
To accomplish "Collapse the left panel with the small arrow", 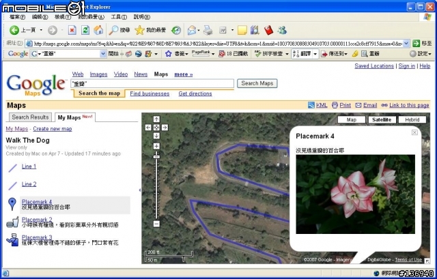I will (139, 190).
